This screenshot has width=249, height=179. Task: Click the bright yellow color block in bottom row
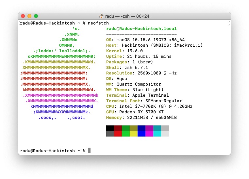click(x=134, y=134)
